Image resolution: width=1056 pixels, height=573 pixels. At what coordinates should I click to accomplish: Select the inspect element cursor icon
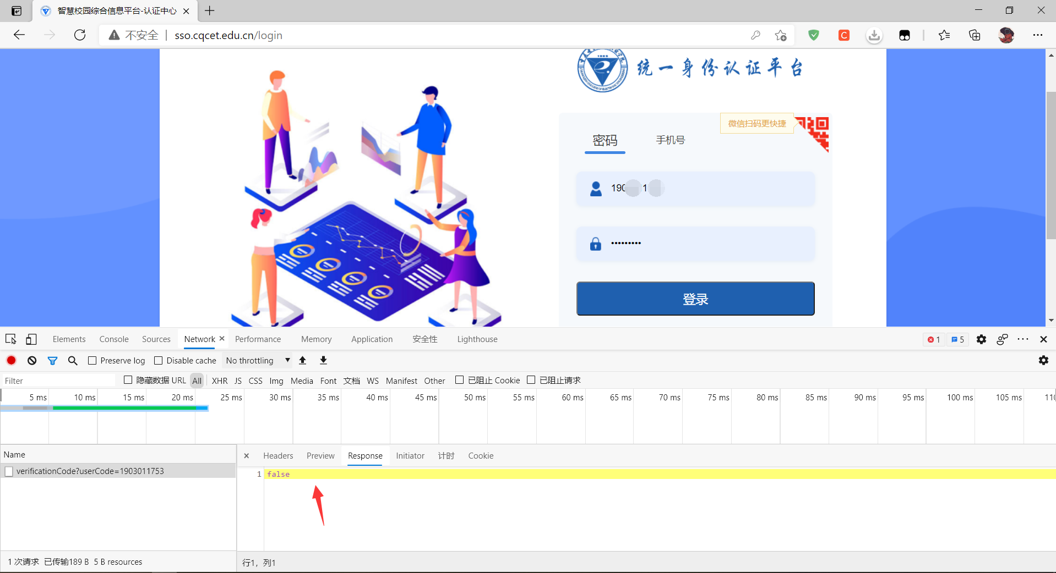[10, 339]
